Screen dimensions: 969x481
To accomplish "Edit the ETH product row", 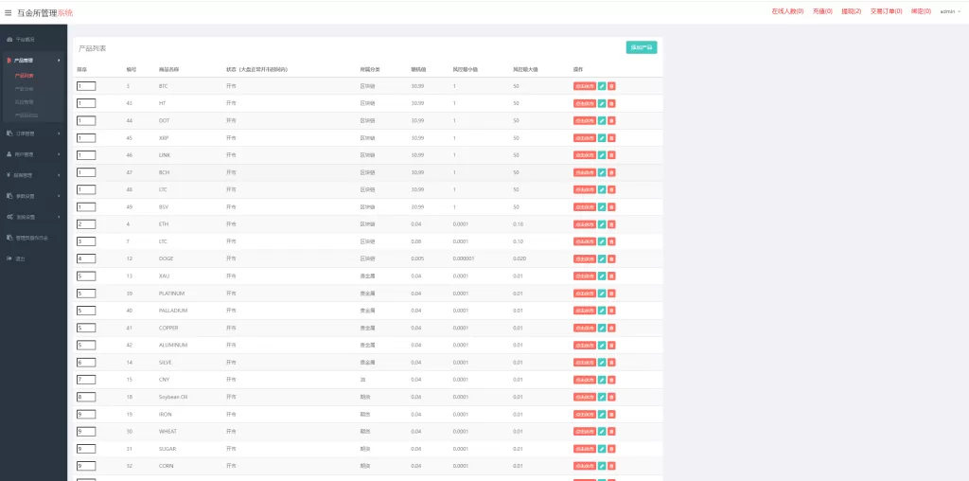I will 602,224.
